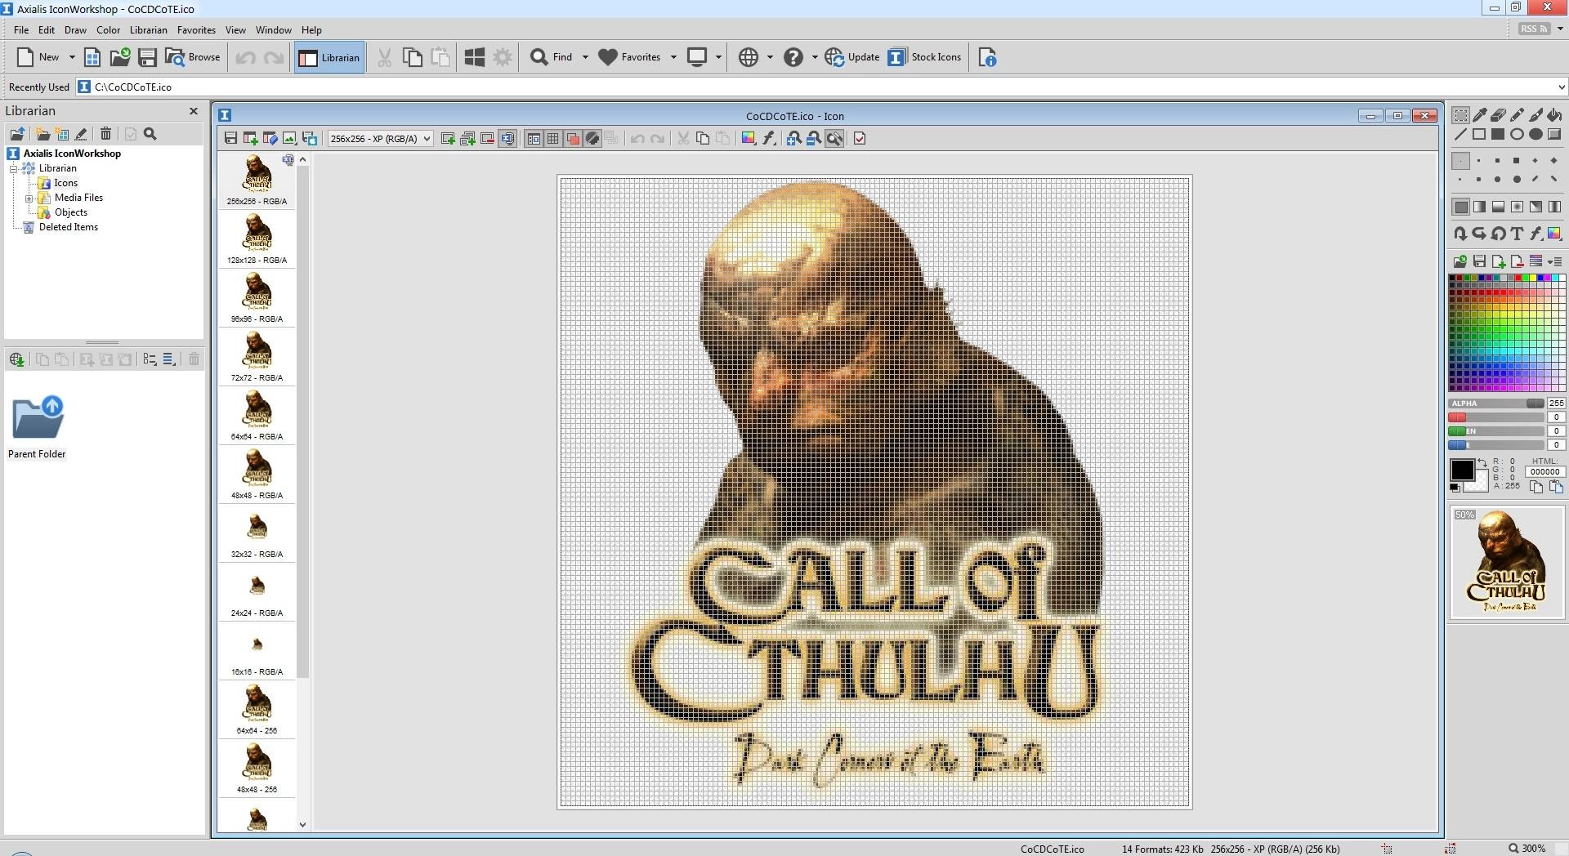Click the HTML color code field

tap(1545, 471)
